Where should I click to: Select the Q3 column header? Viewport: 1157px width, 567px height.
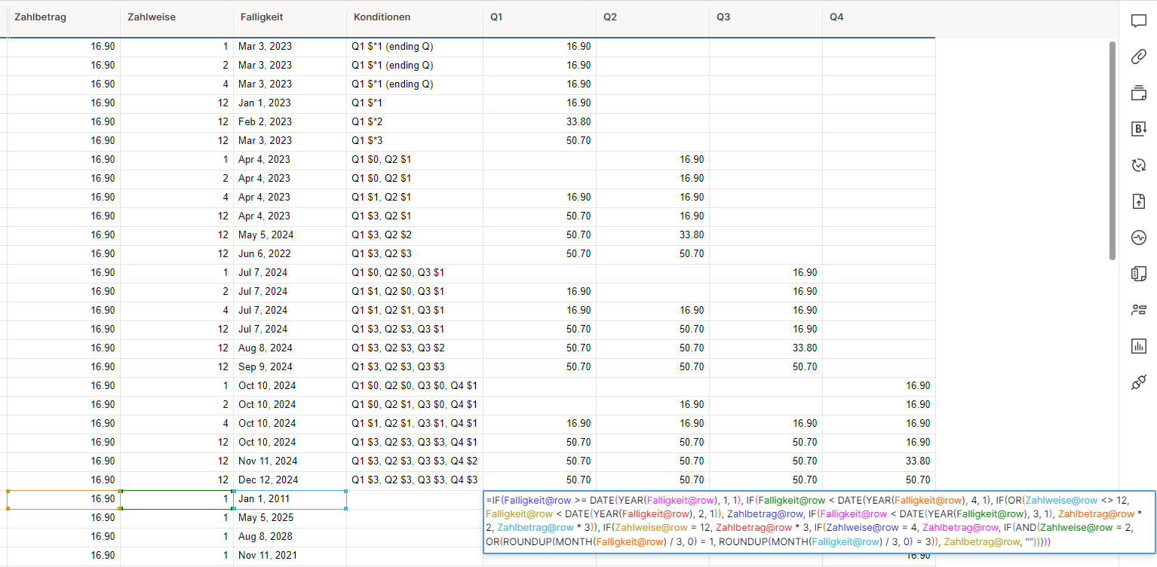click(766, 17)
